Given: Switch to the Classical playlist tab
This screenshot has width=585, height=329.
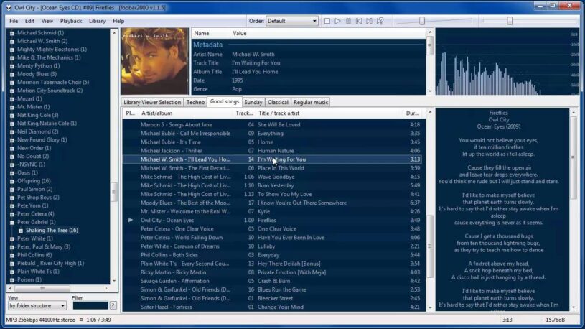Looking at the screenshot, I should tap(278, 102).
